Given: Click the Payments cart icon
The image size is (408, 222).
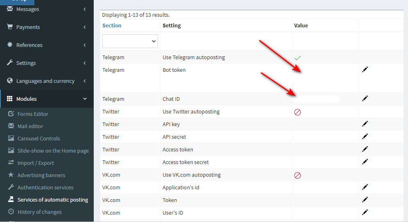Looking at the screenshot, I should pyautogui.click(x=10, y=27).
